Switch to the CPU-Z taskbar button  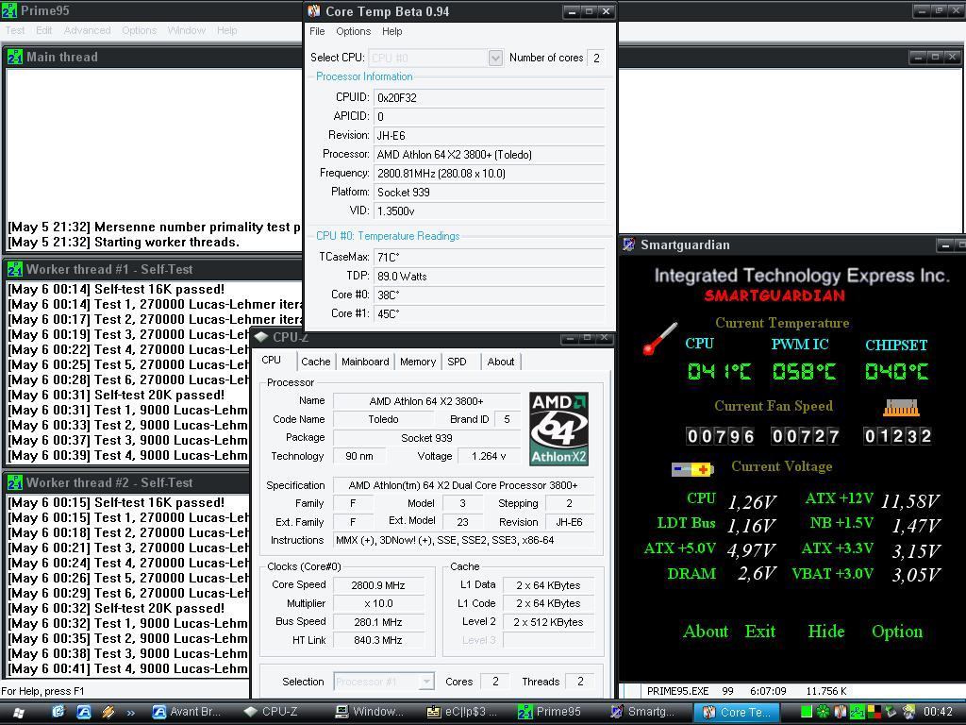coord(279,712)
